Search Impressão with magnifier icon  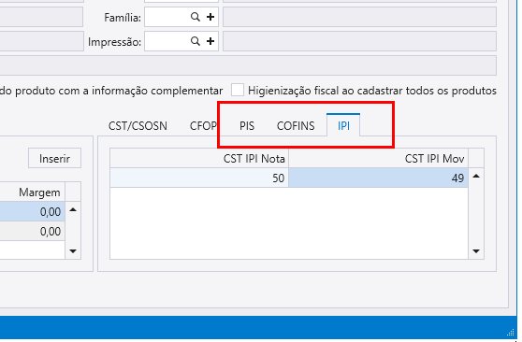[x=196, y=41]
